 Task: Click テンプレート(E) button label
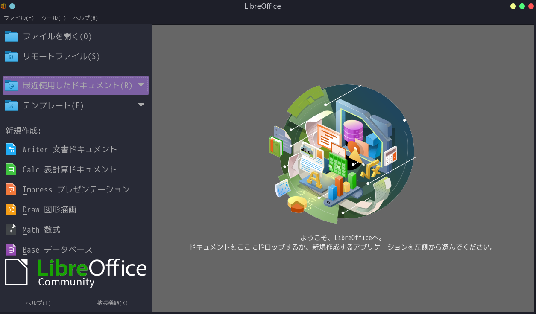pyautogui.click(x=53, y=105)
